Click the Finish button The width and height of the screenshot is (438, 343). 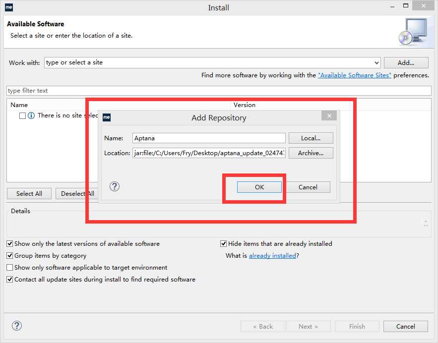(357, 327)
